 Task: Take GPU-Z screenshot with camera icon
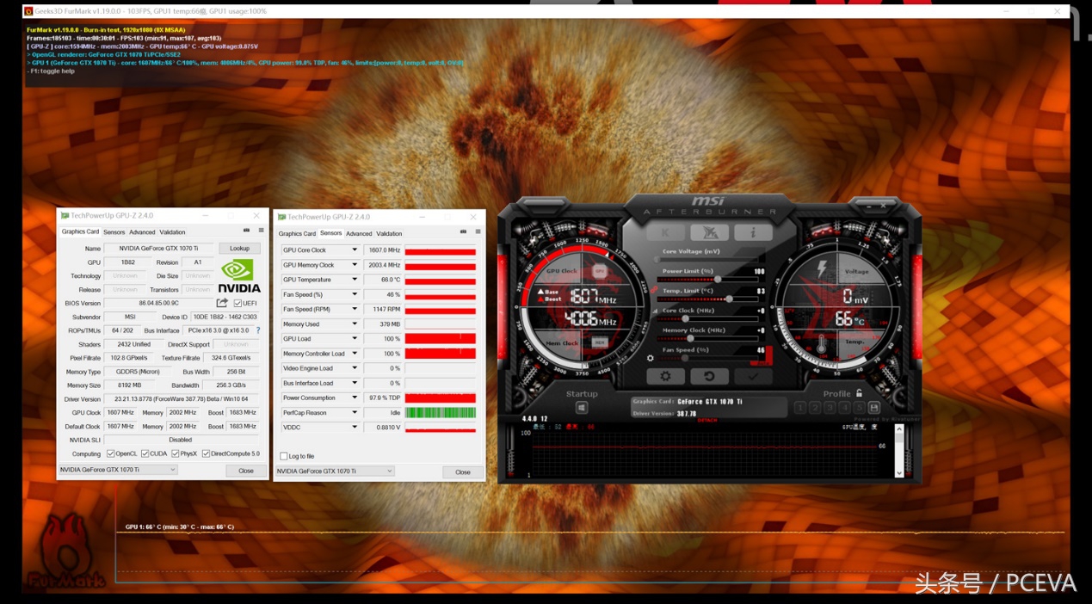[x=246, y=231]
